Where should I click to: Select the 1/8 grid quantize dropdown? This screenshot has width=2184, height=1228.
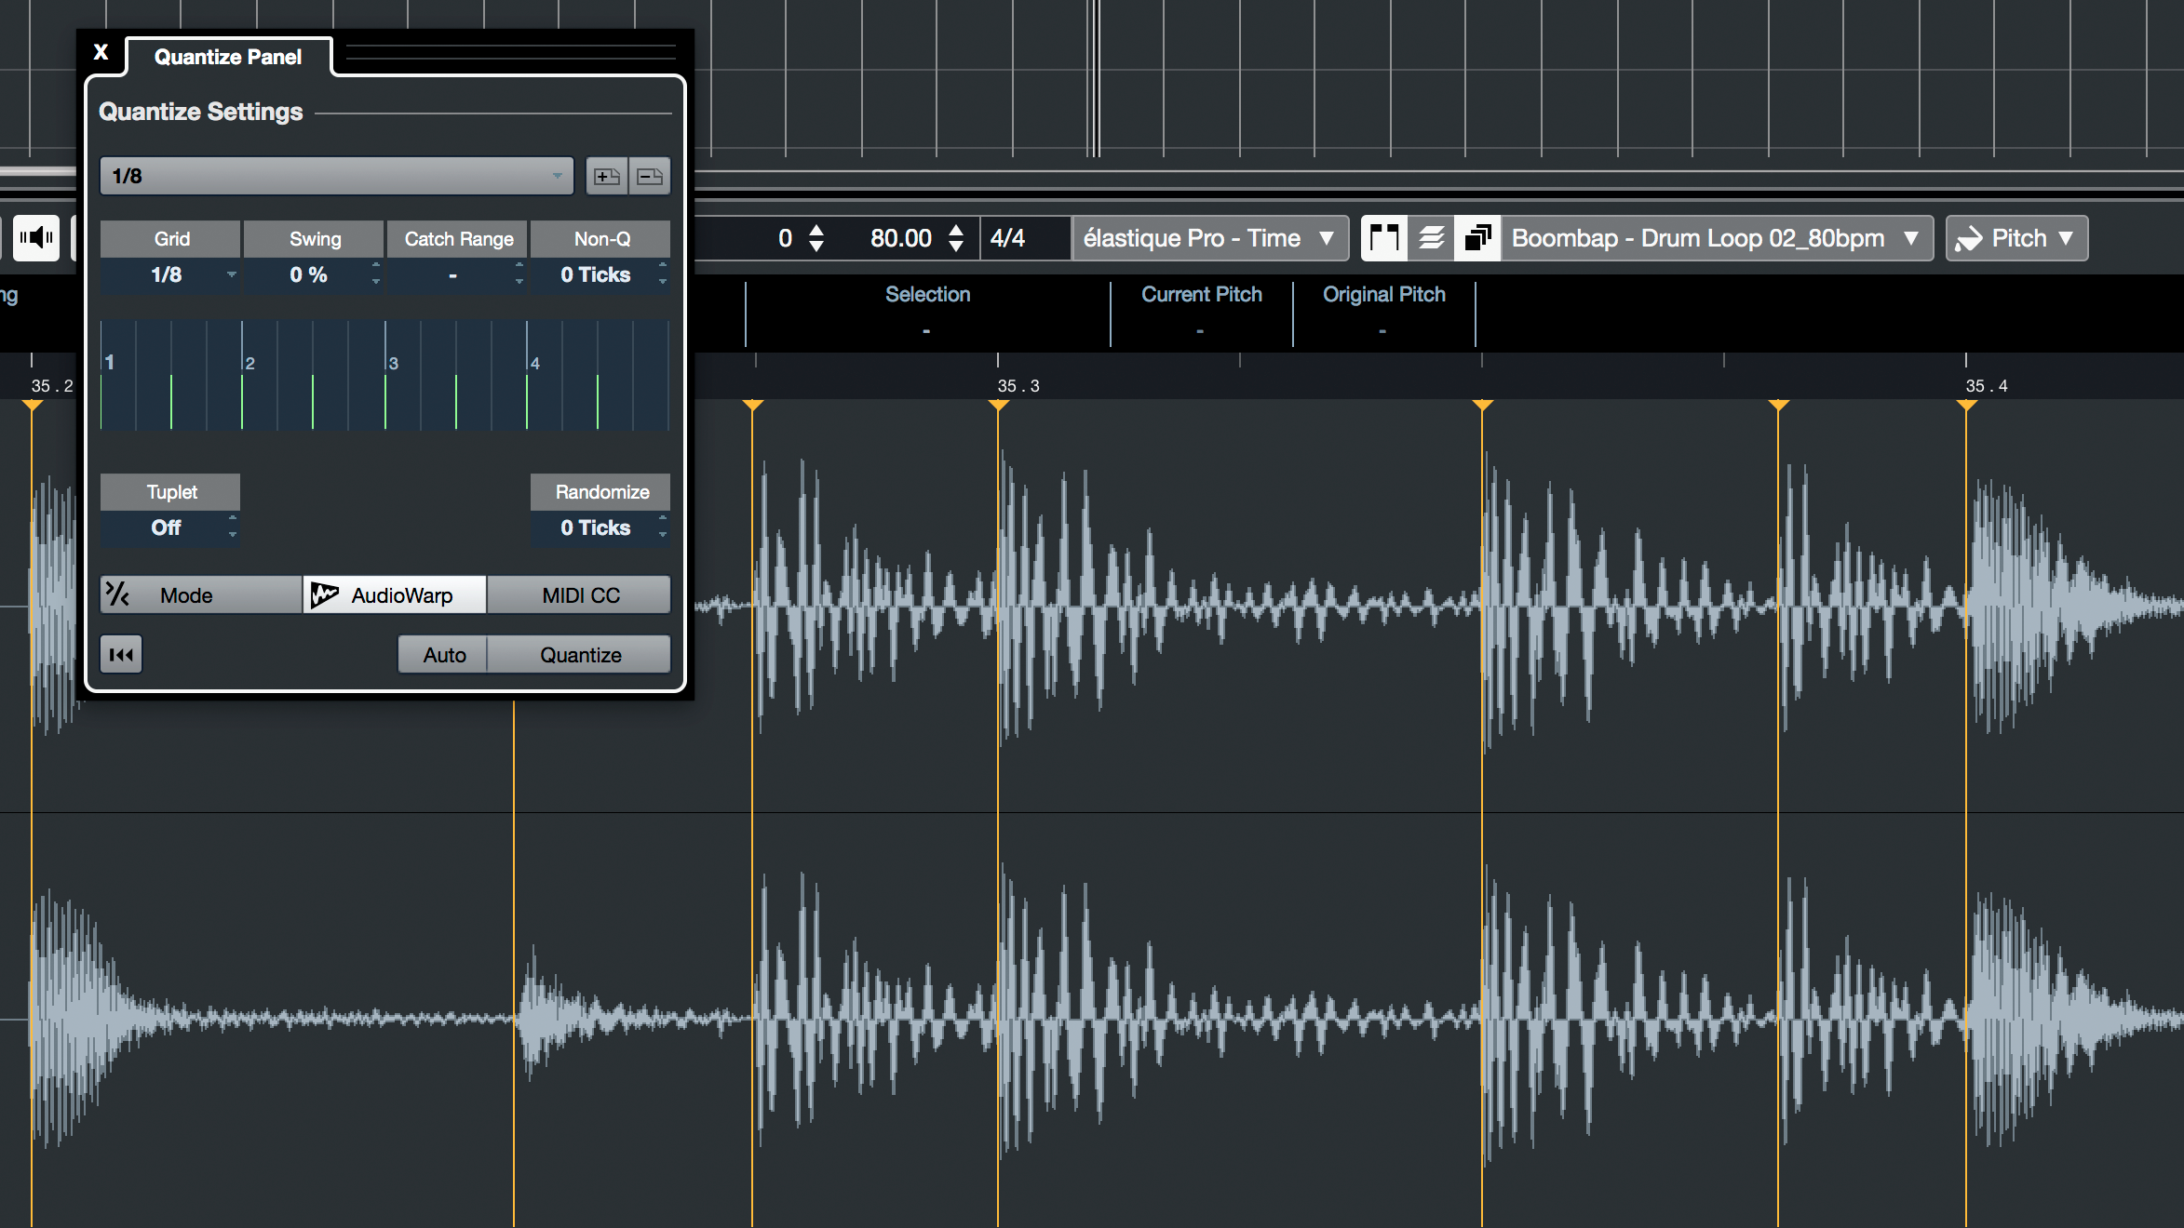[338, 176]
